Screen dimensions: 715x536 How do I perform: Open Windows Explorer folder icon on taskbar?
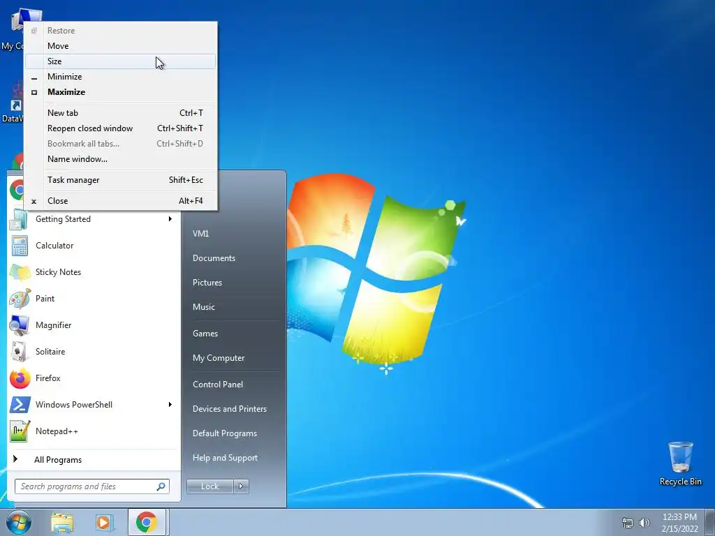point(62,522)
